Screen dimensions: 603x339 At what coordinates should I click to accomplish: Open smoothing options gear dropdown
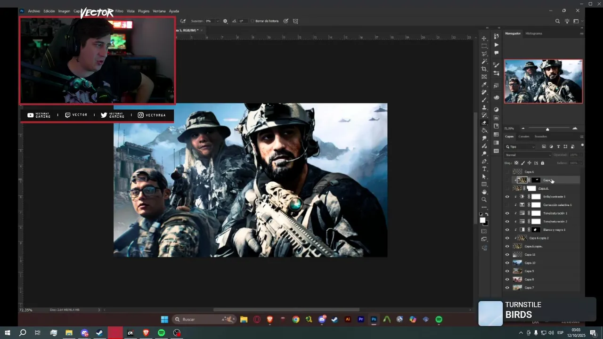pyautogui.click(x=225, y=21)
